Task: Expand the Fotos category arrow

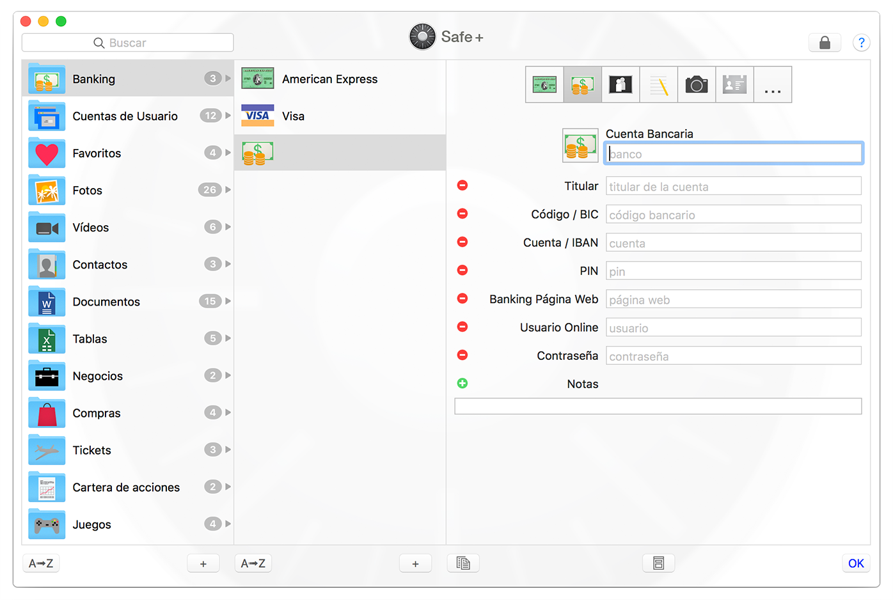Action: [x=228, y=190]
